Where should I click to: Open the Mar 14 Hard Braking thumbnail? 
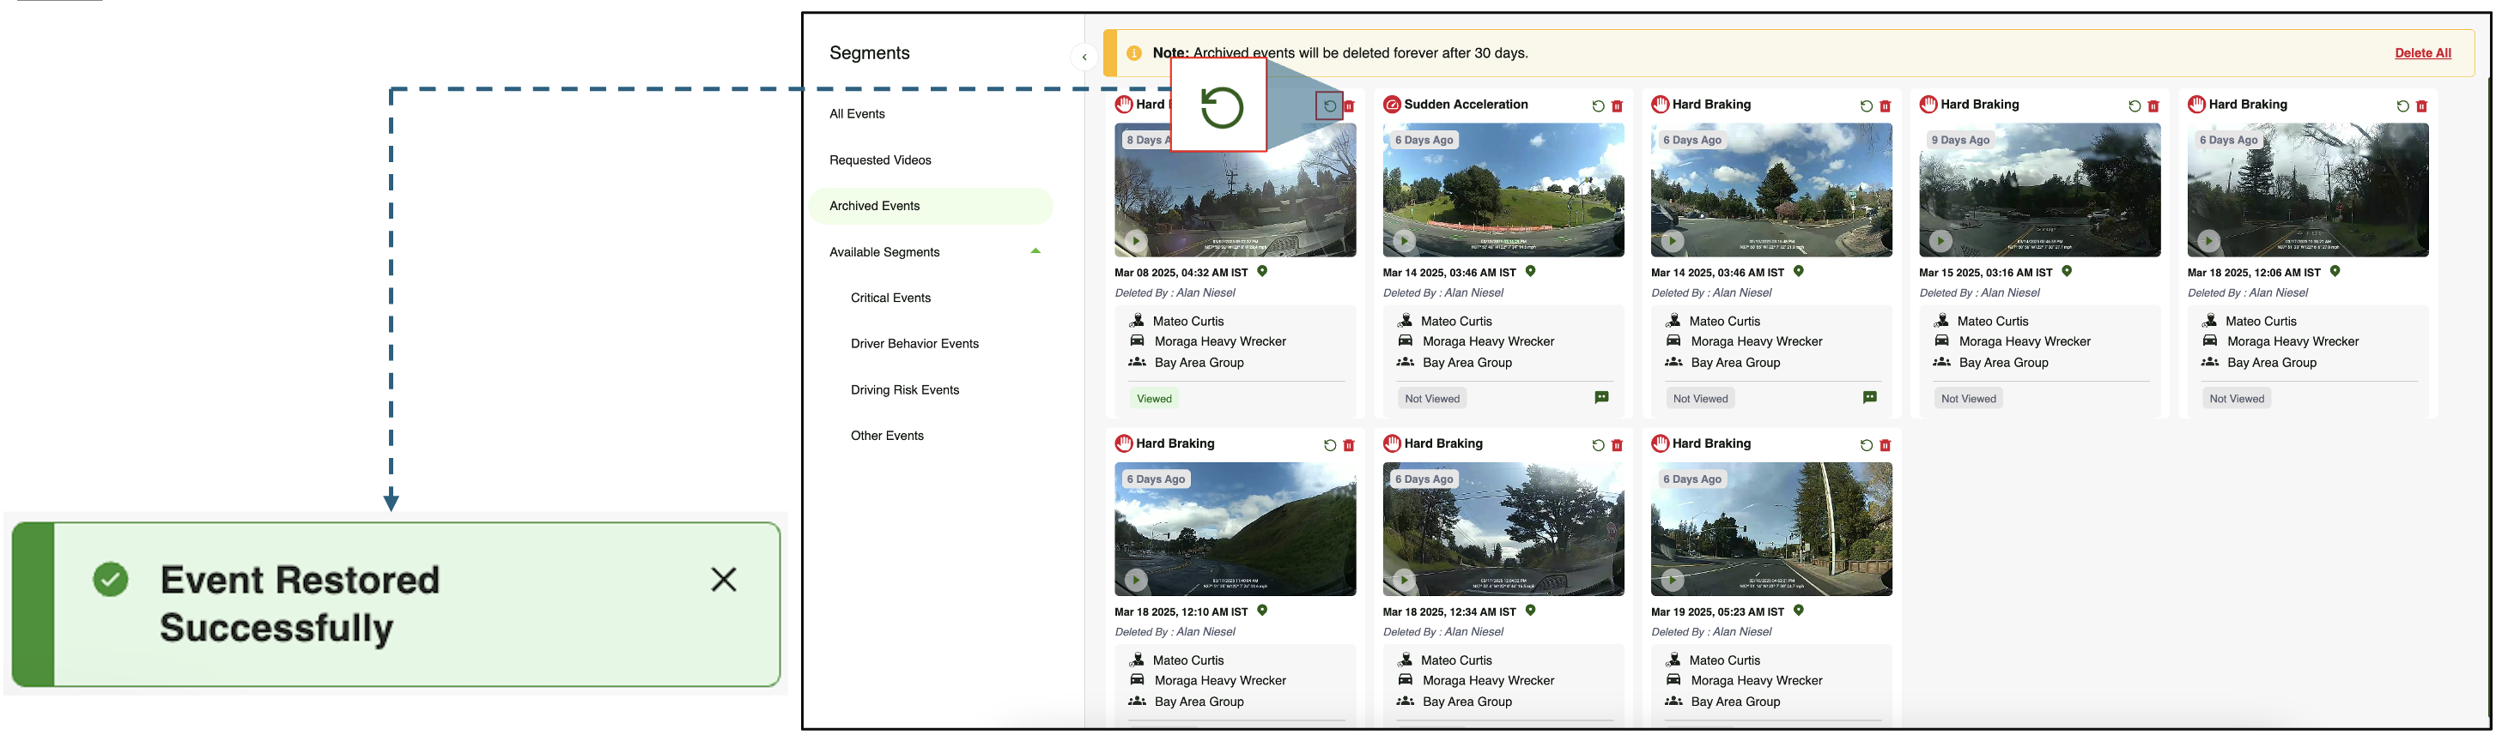[x=1771, y=190]
